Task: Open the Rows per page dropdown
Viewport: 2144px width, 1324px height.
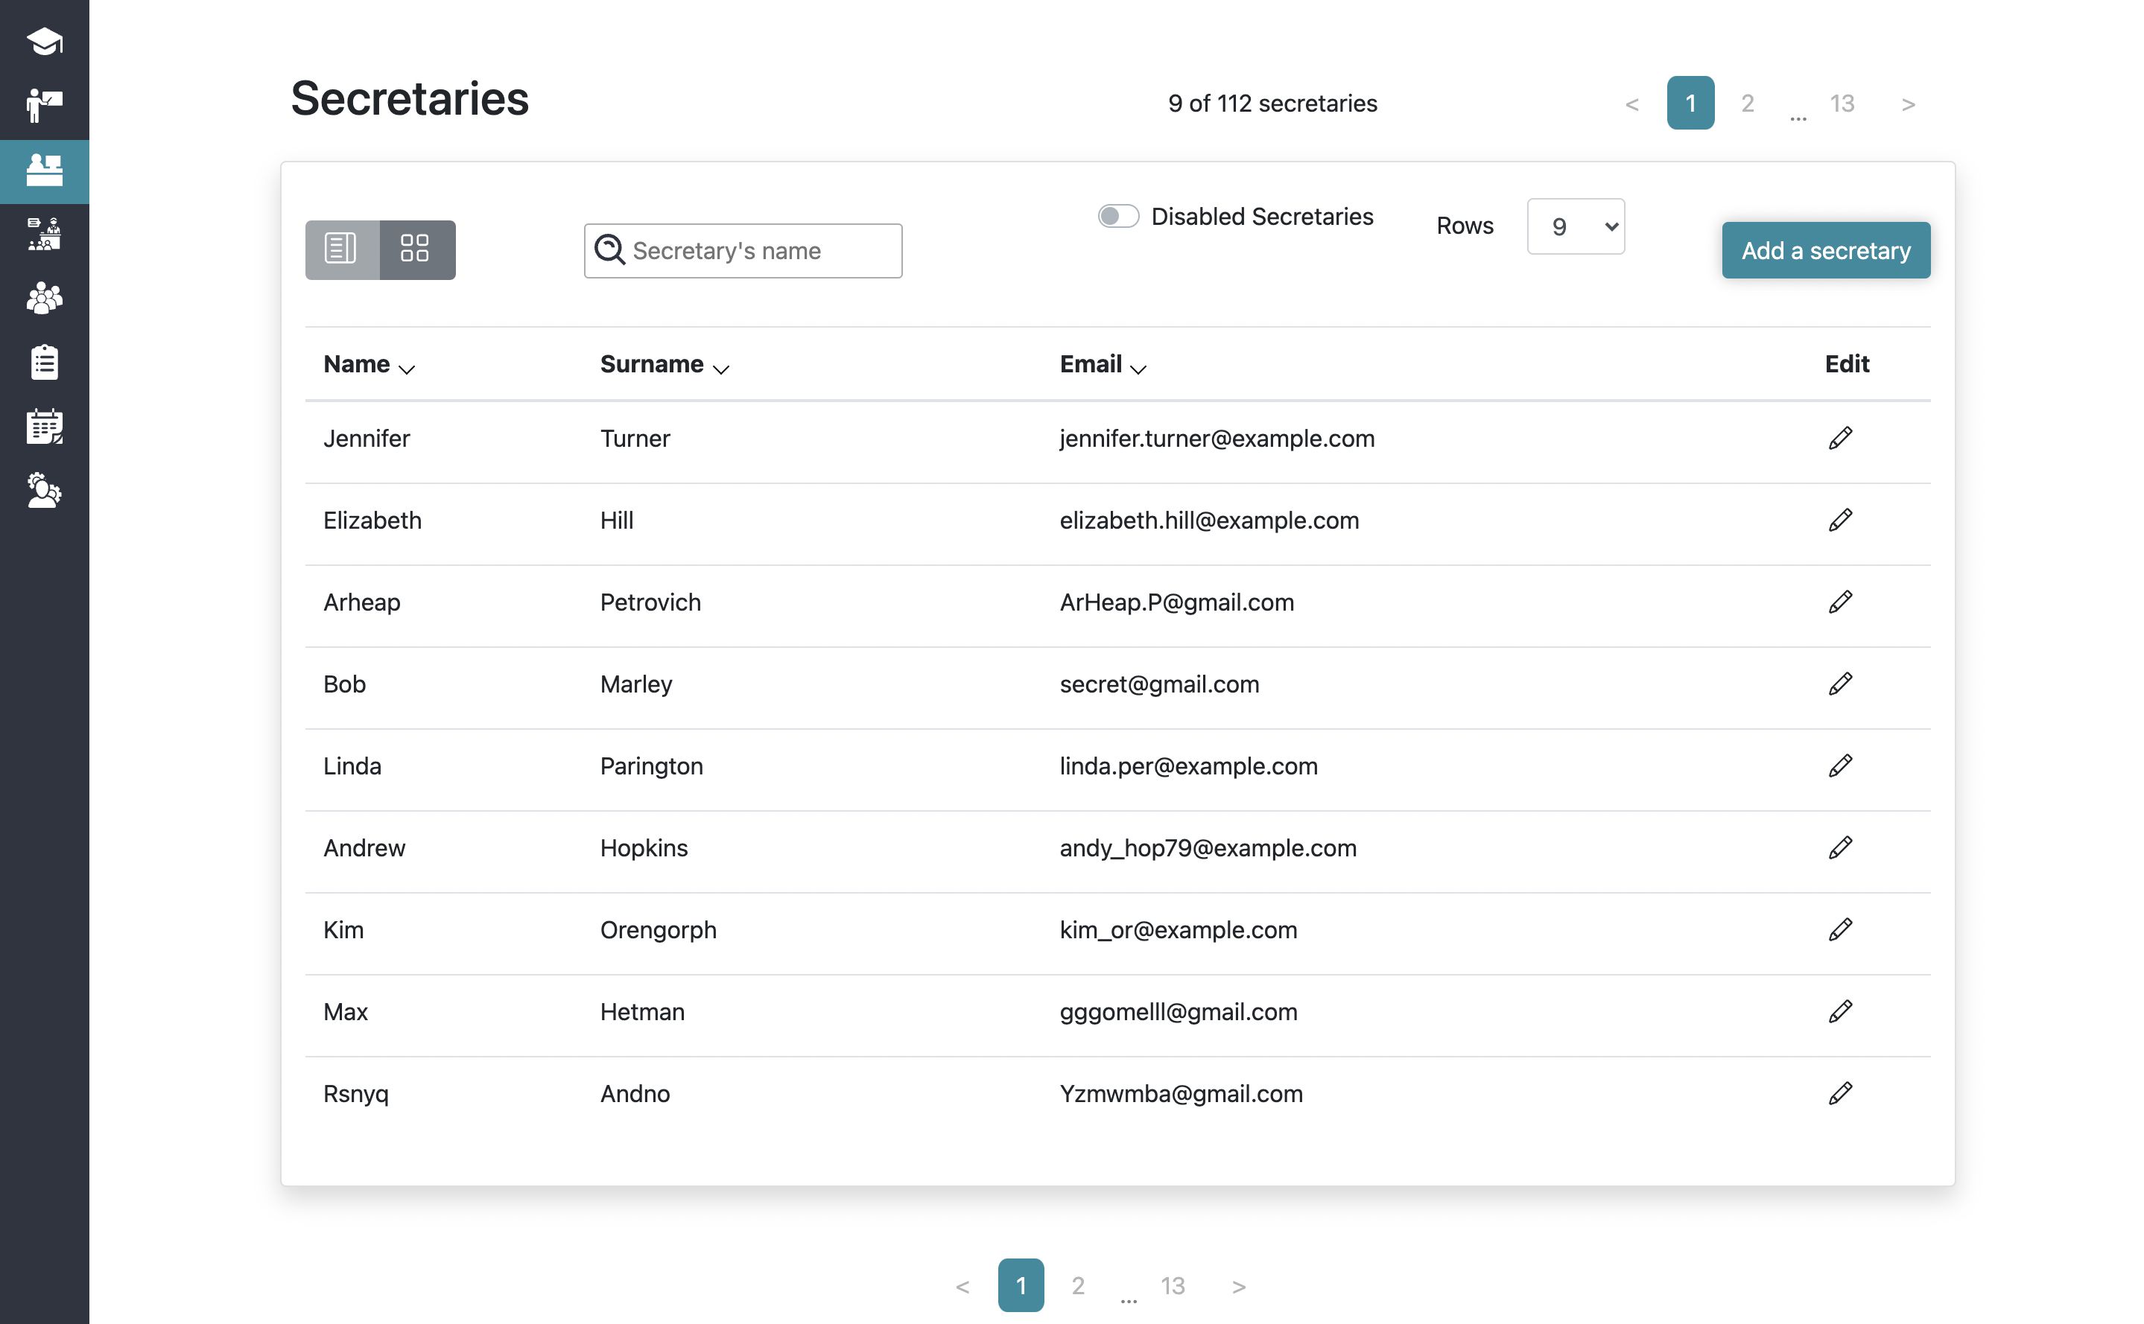Action: point(1575,227)
